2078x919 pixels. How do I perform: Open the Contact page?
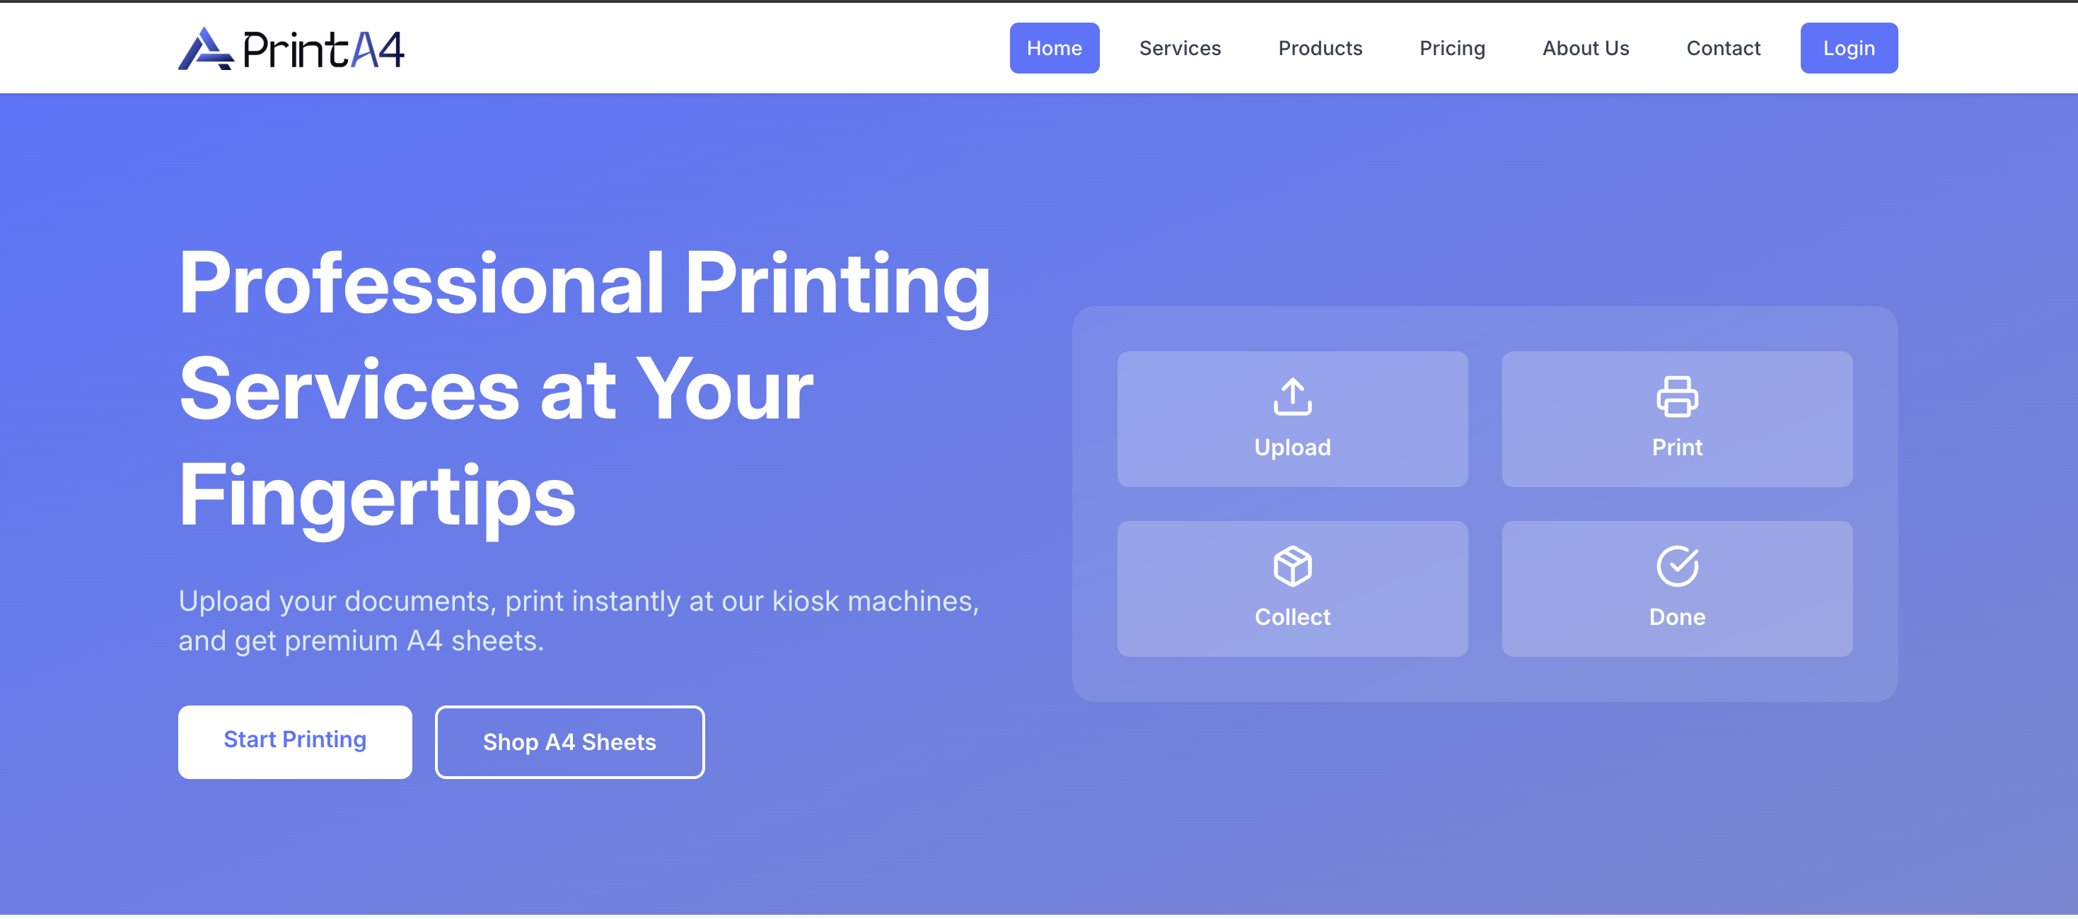tap(1723, 48)
